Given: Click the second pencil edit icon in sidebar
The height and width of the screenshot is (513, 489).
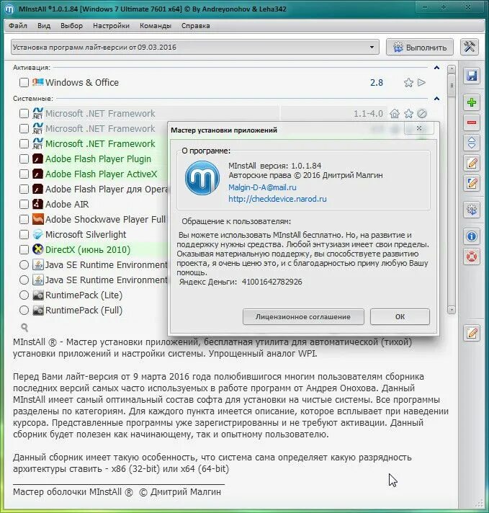Looking at the screenshot, I should (x=471, y=183).
